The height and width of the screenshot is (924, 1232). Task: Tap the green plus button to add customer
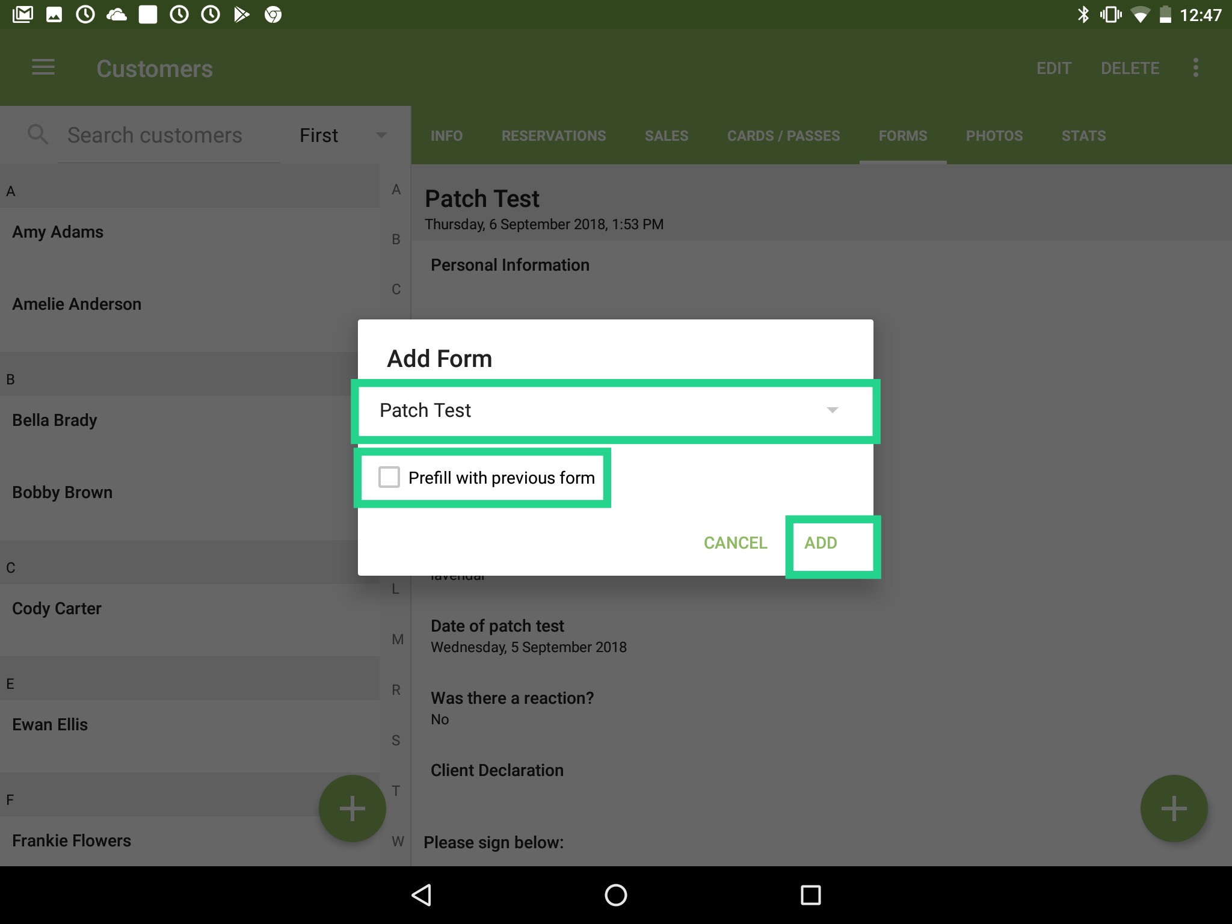pos(352,808)
